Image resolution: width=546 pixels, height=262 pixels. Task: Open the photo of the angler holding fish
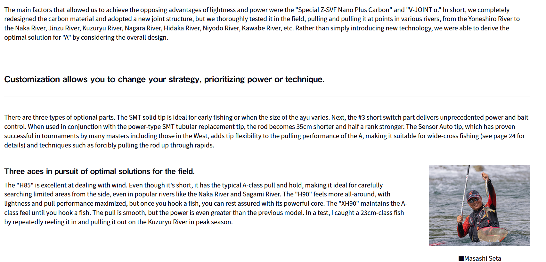[x=479, y=205]
